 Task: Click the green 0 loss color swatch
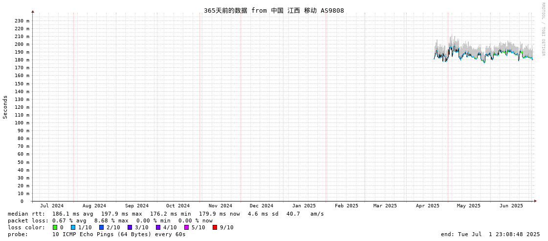pos(55,227)
